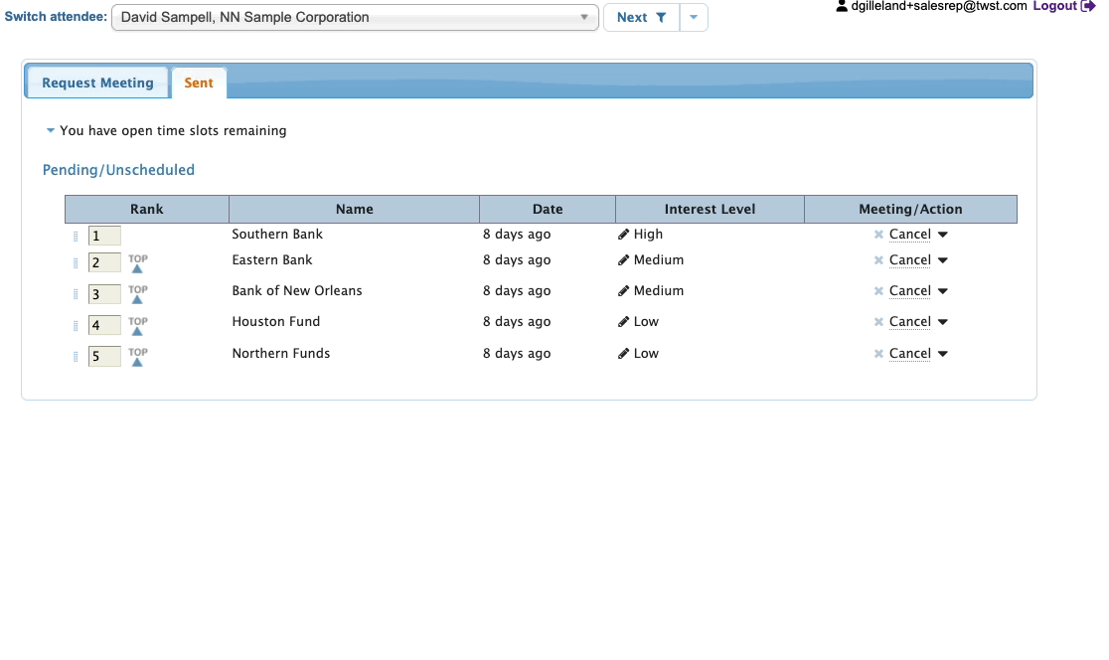Cancel the Bank of New Orleans request

click(909, 291)
